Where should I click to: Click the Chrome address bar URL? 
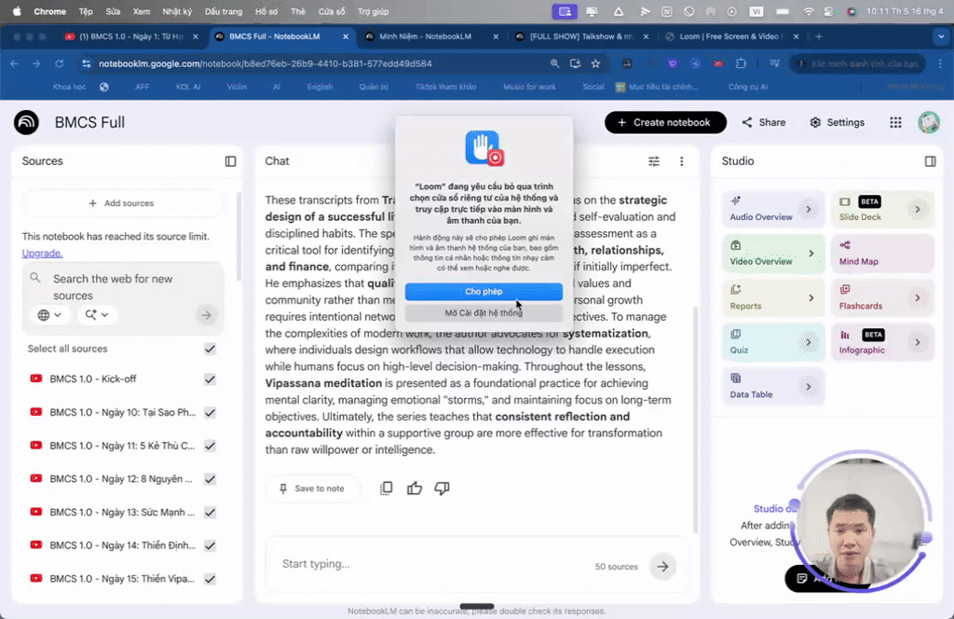[266, 63]
